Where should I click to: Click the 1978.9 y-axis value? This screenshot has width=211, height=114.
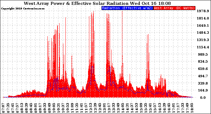pyautogui.click(x=203, y=11)
